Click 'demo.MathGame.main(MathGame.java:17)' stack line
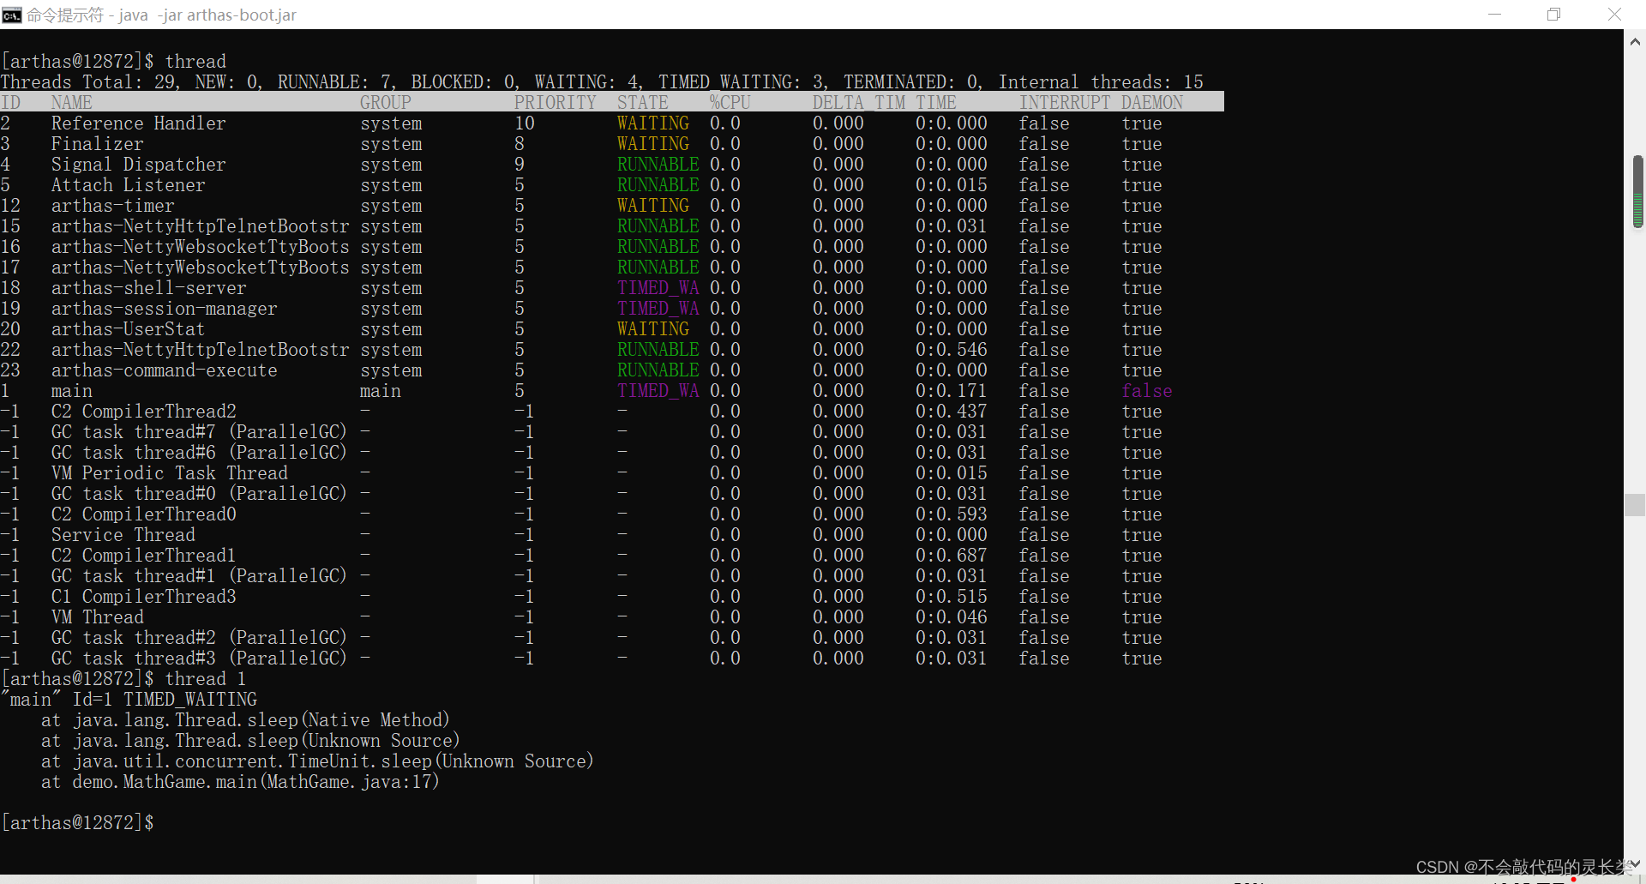This screenshot has width=1646, height=884. tap(255, 782)
